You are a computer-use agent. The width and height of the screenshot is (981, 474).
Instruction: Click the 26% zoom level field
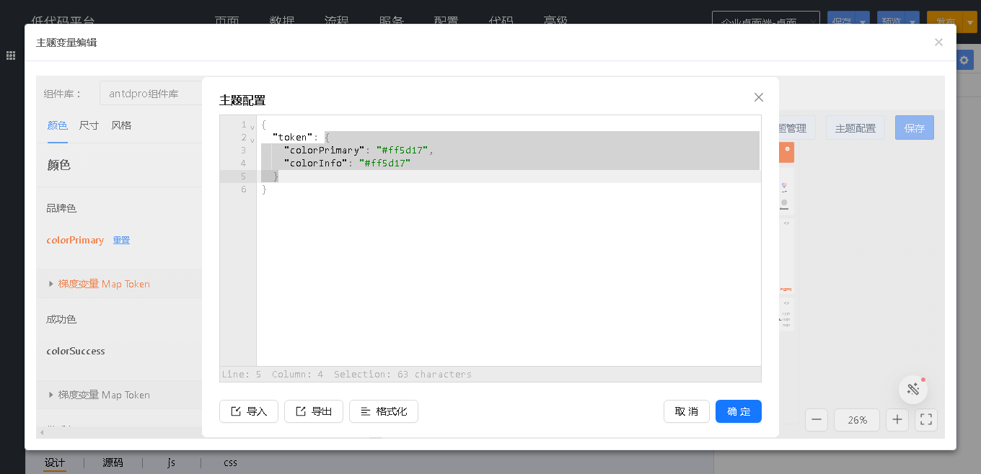tap(857, 419)
